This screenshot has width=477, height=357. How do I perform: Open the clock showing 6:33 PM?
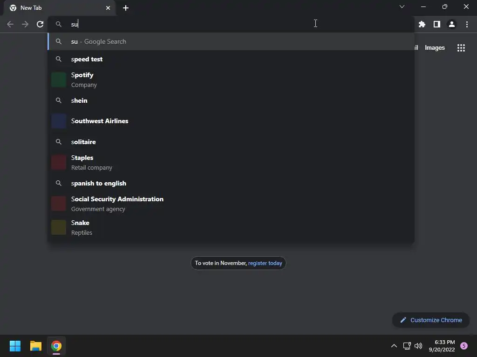[442, 346]
